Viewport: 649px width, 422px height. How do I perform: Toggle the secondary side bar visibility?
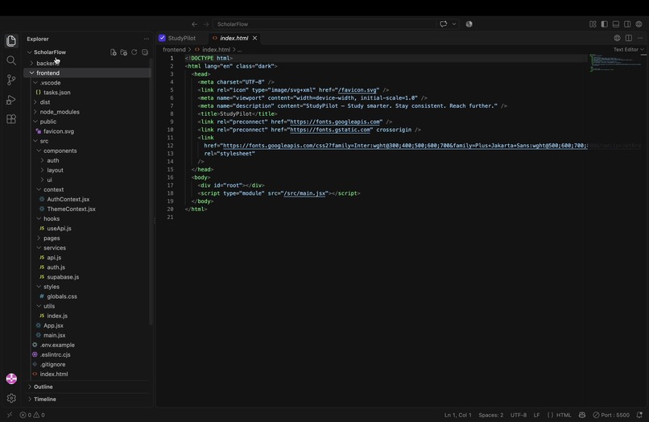click(x=627, y=24)
